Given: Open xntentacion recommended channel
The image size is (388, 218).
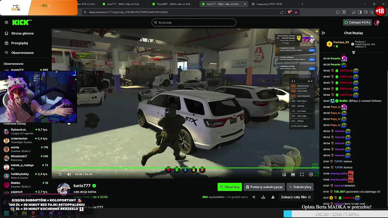Looking at the screenshot, I should click(x=26, y=140).
